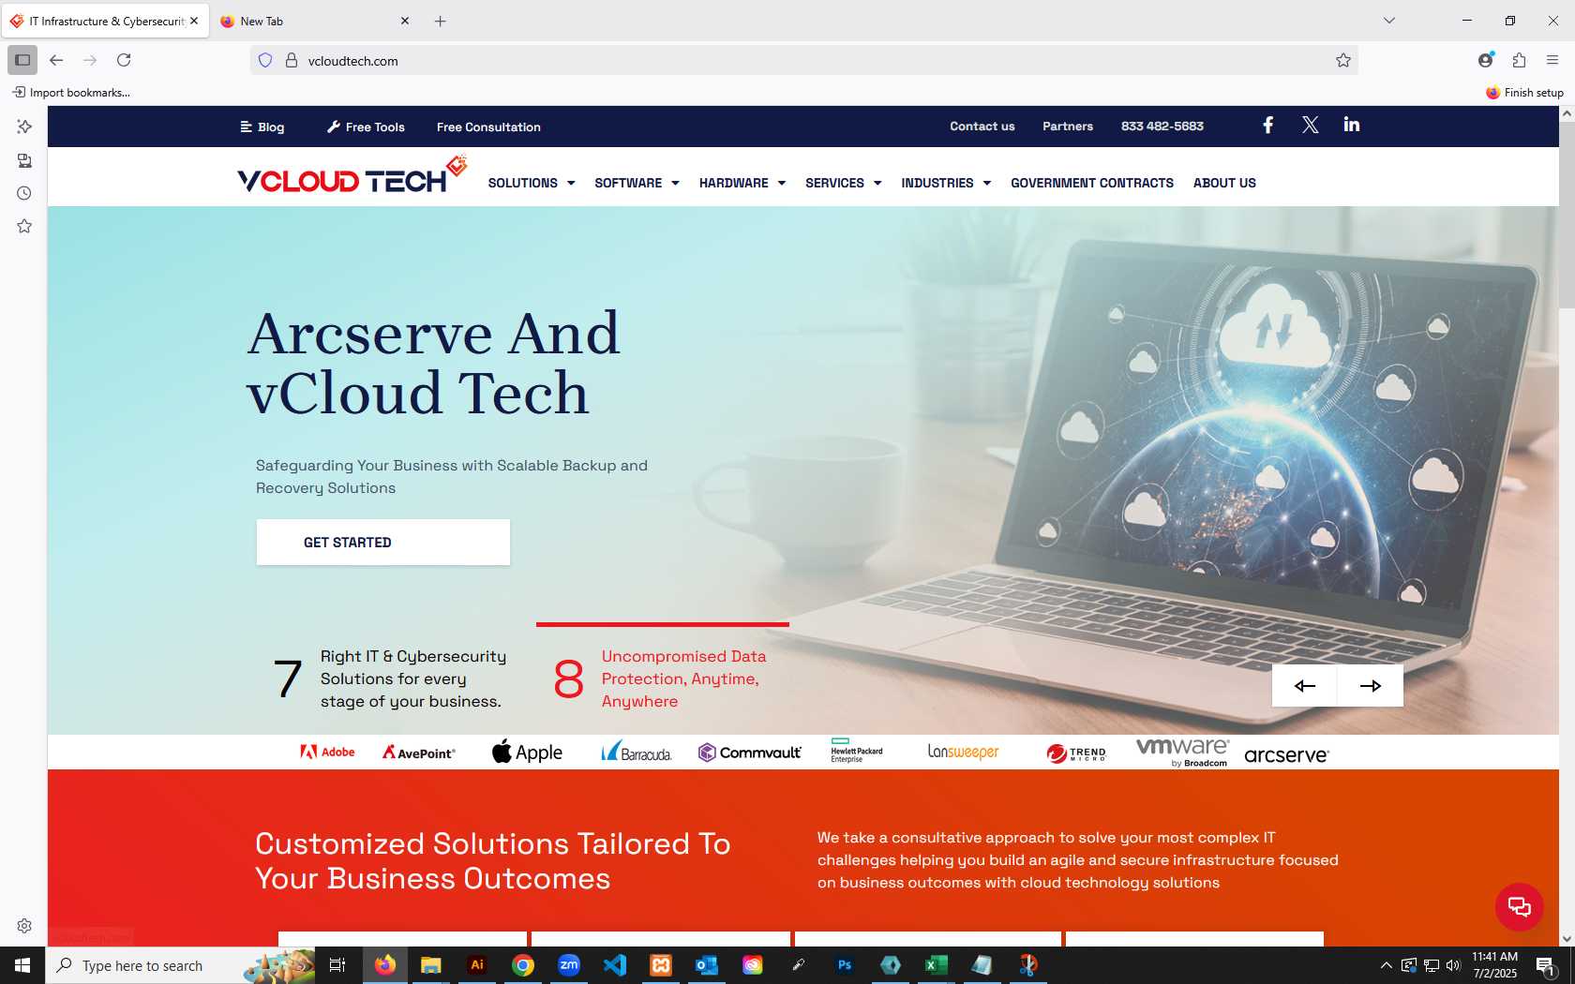
Task: Show site security lock information
Action: tap(292, 61)
